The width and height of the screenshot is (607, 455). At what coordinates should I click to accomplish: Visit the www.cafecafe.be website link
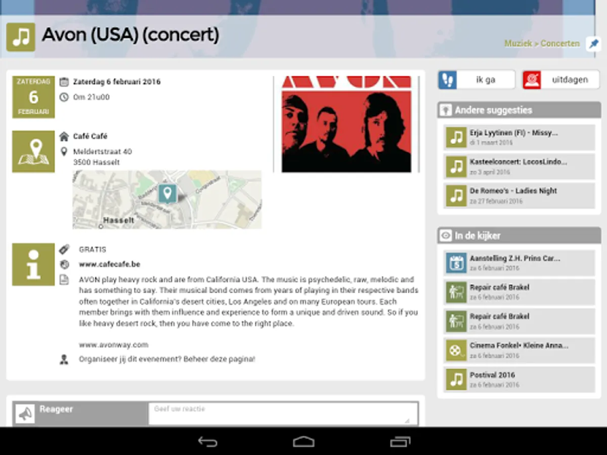[109, 264]
